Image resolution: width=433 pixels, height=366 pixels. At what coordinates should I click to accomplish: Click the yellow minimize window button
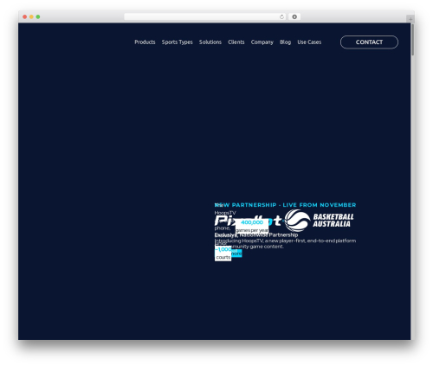pyautogui.click(x=31, y=16)
